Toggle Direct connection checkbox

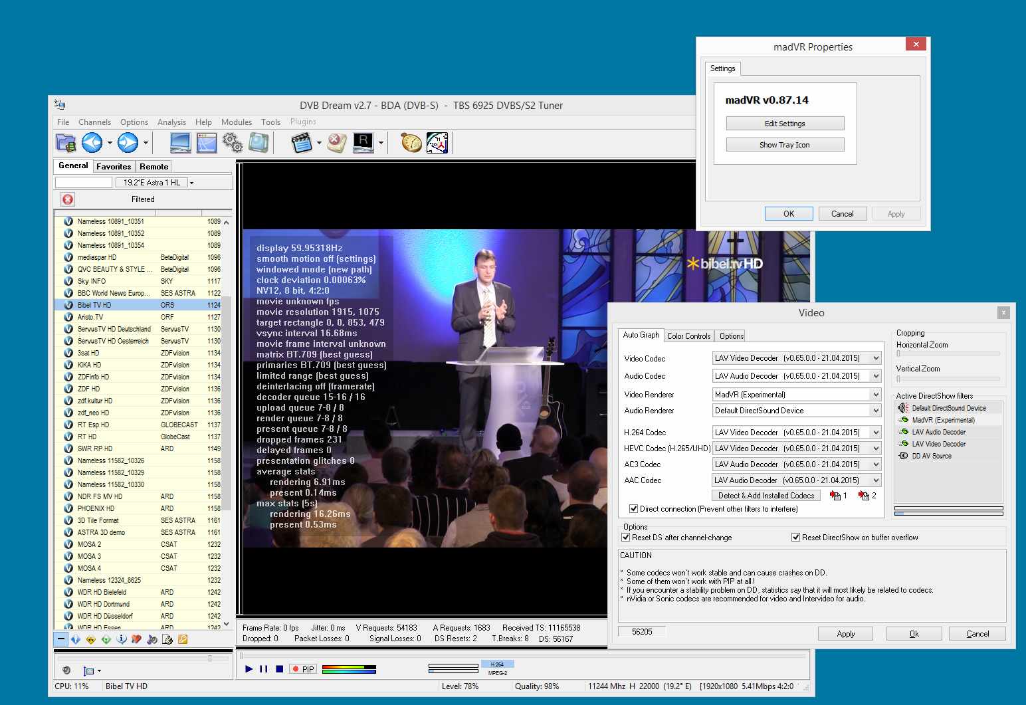(x=633, y=509)
